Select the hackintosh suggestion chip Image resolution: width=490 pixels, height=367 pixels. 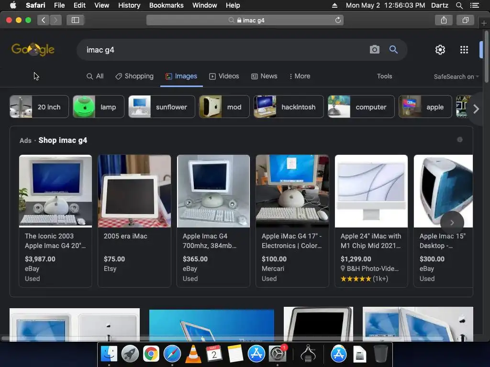289,107
